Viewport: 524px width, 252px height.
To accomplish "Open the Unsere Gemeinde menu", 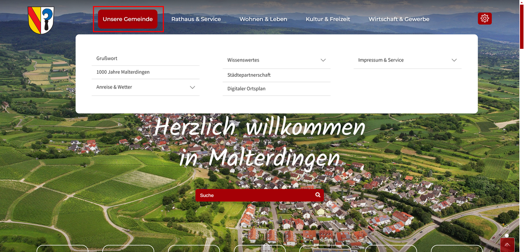I will click(128, 19).
